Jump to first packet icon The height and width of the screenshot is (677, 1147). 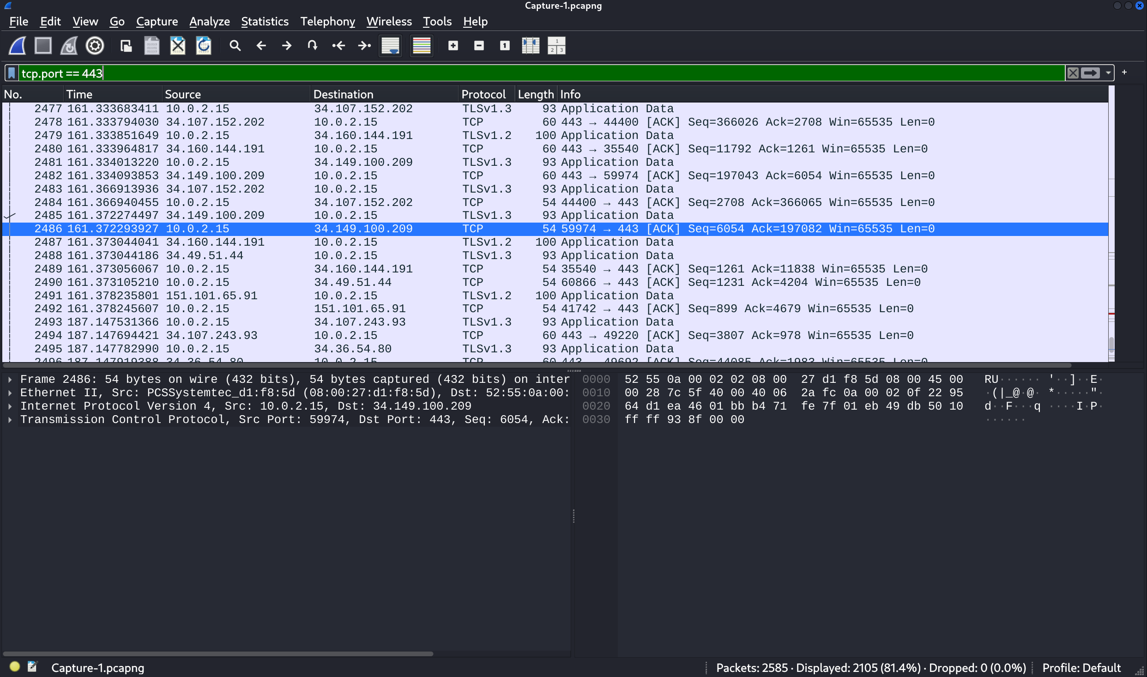(x=338, y=46)
